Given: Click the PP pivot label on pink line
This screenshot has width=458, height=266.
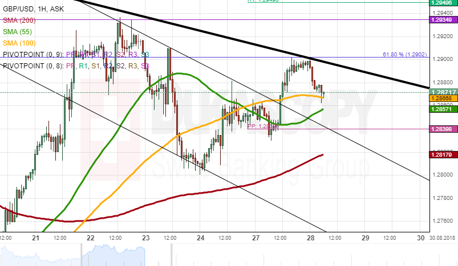Looking at the screenshot, I should 262,126.
